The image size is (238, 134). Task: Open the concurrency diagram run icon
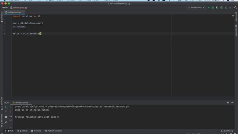coord(226,7)
